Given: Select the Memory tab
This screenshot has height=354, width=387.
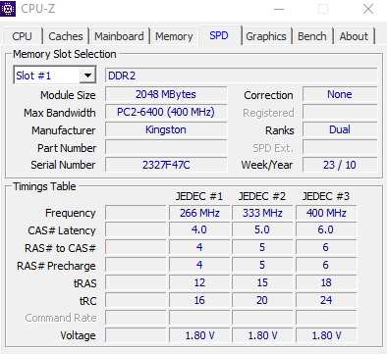Looking at the screenshot, I should coord(174,36).
